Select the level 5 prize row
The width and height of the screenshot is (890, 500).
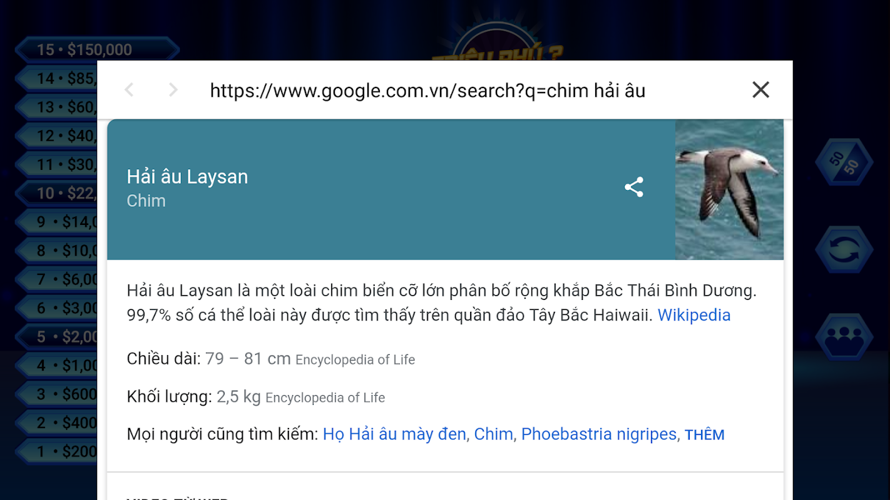coord(56,336)
